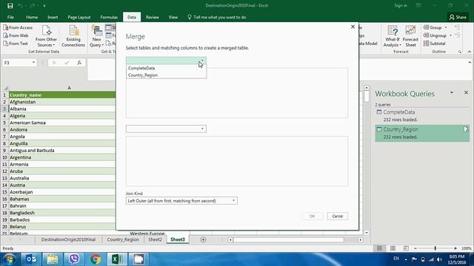Click the Group outline button

[x=435, y=27]
